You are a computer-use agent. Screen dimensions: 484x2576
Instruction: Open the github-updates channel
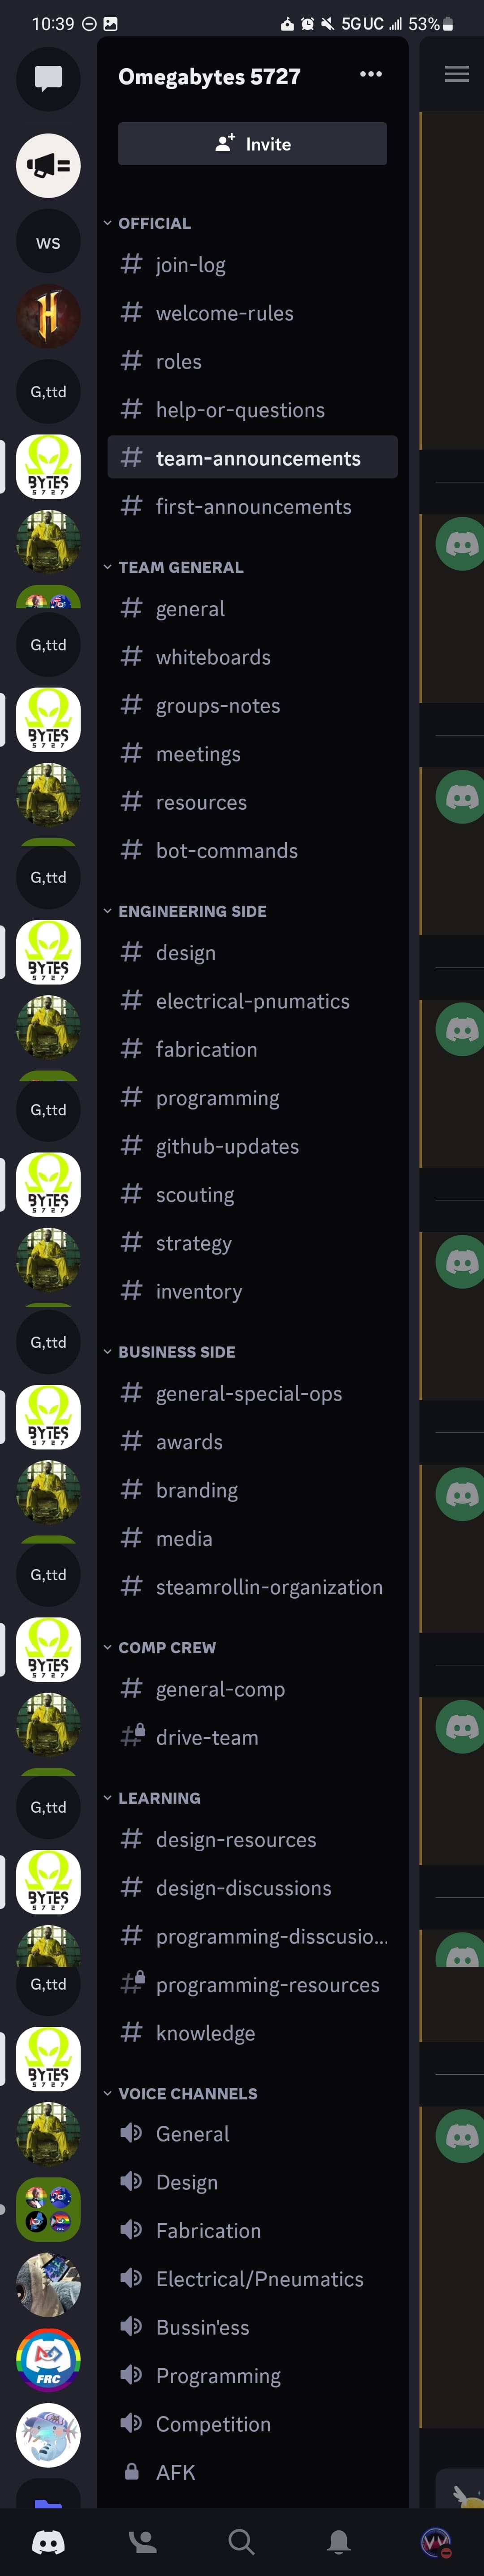pyautogui.click(x=252, y=1146)
